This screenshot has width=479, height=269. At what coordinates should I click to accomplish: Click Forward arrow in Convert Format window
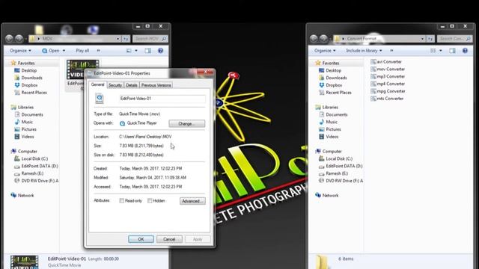pos(323,39)
